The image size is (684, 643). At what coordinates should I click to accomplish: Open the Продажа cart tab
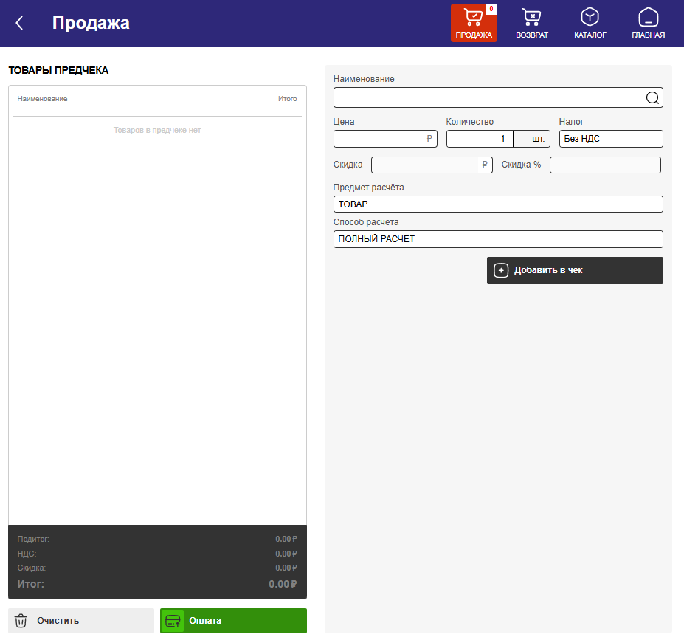474,23
